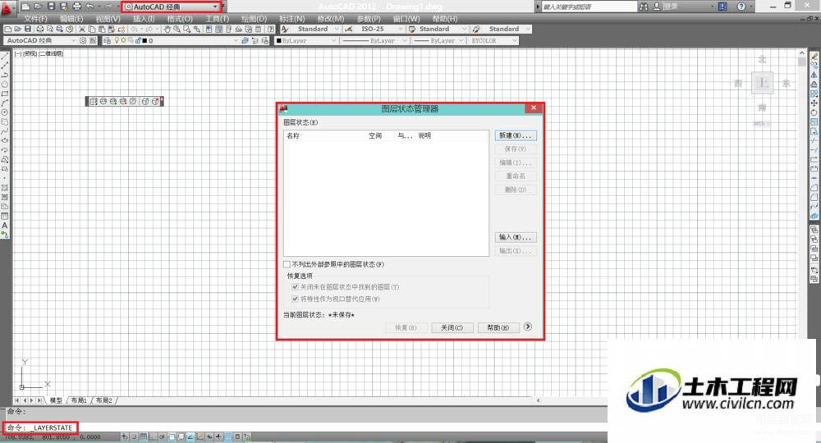Click the Print icon in quick access toolbar

click(x=77, y=7)
